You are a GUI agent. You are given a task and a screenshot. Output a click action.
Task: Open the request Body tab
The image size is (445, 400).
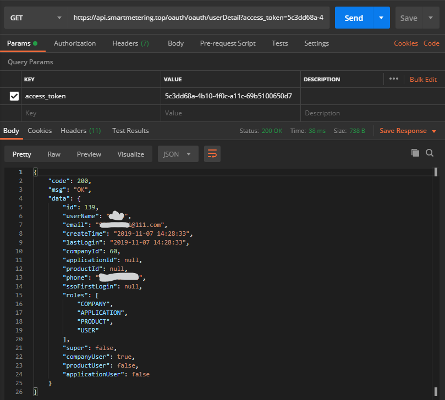click(x=175, y=43)
